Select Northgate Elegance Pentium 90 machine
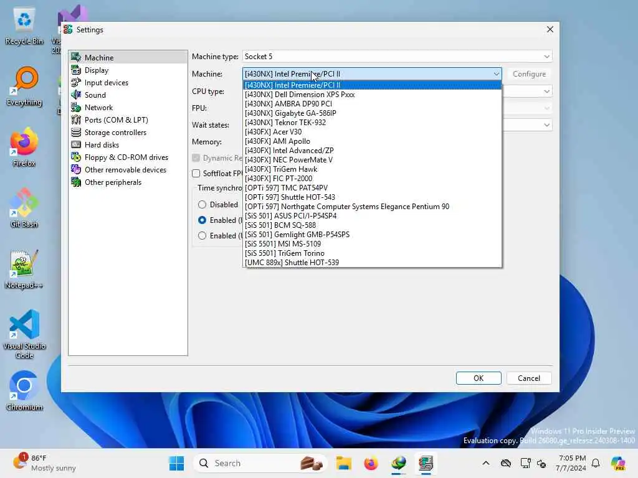Image resolution: width=638 pixels, height=478 pixels. [373, 207]
